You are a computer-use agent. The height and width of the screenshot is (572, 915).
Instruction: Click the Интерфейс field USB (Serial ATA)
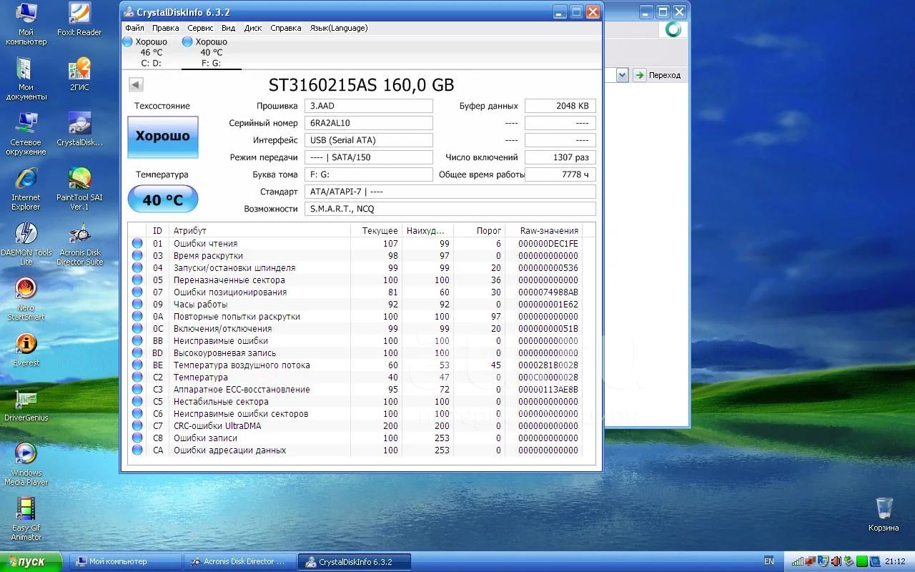(369, 140)
